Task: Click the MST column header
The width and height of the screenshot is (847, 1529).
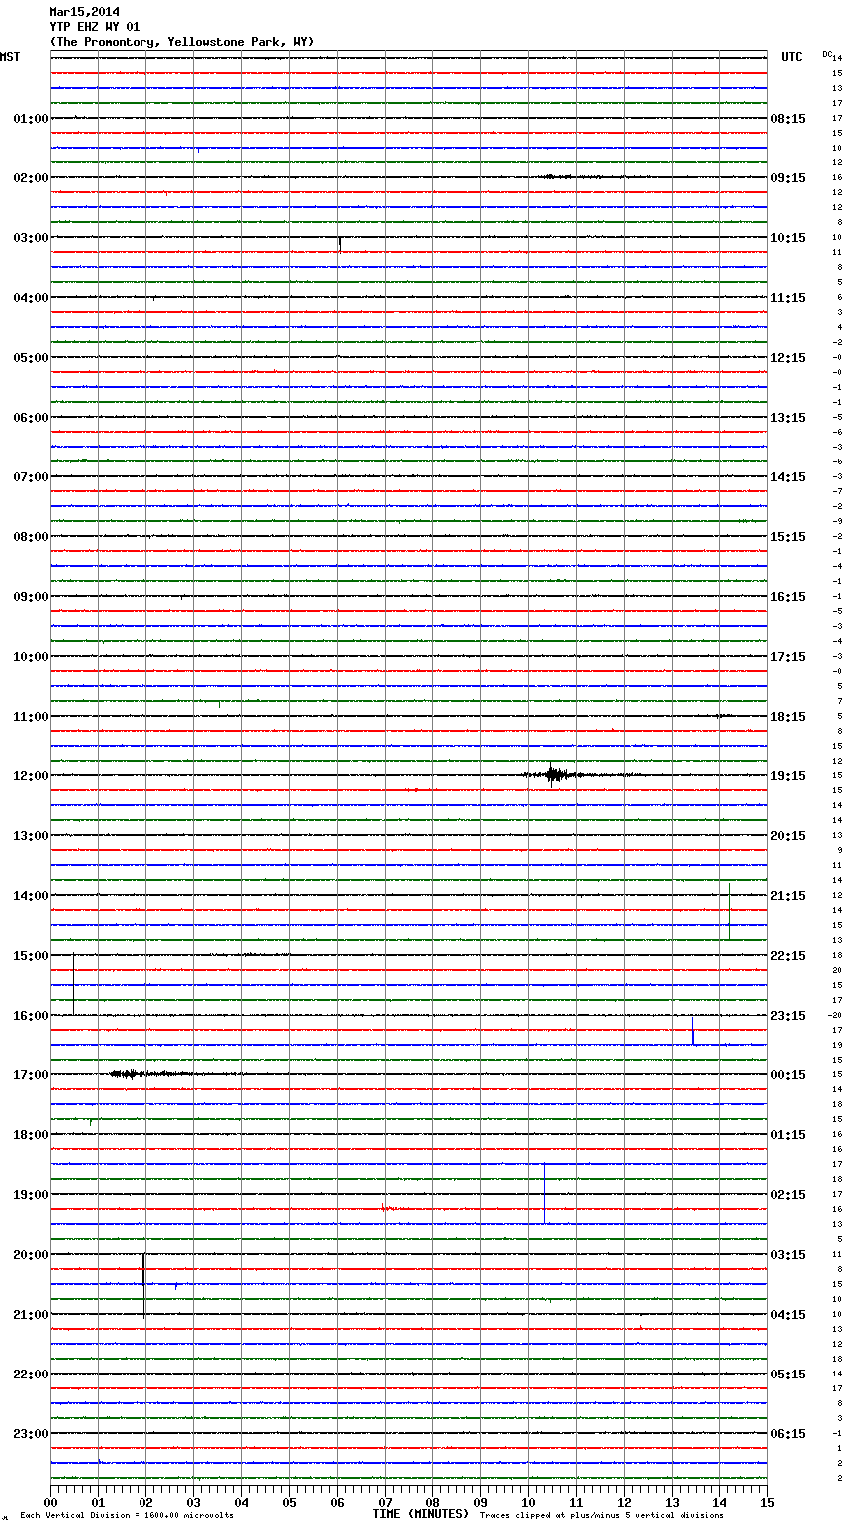Action: click(10, 57)
